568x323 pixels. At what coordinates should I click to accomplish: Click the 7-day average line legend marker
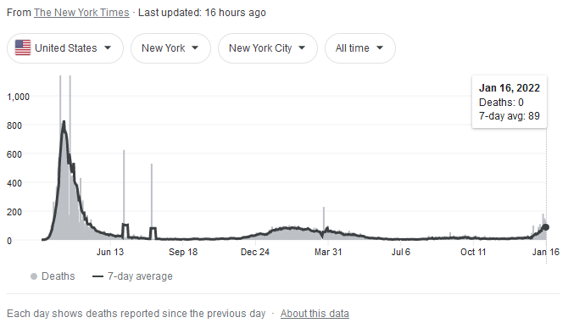tap(97, 276)
